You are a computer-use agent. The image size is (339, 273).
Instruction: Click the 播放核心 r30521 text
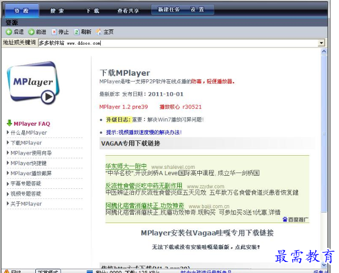tap(180, 107)
